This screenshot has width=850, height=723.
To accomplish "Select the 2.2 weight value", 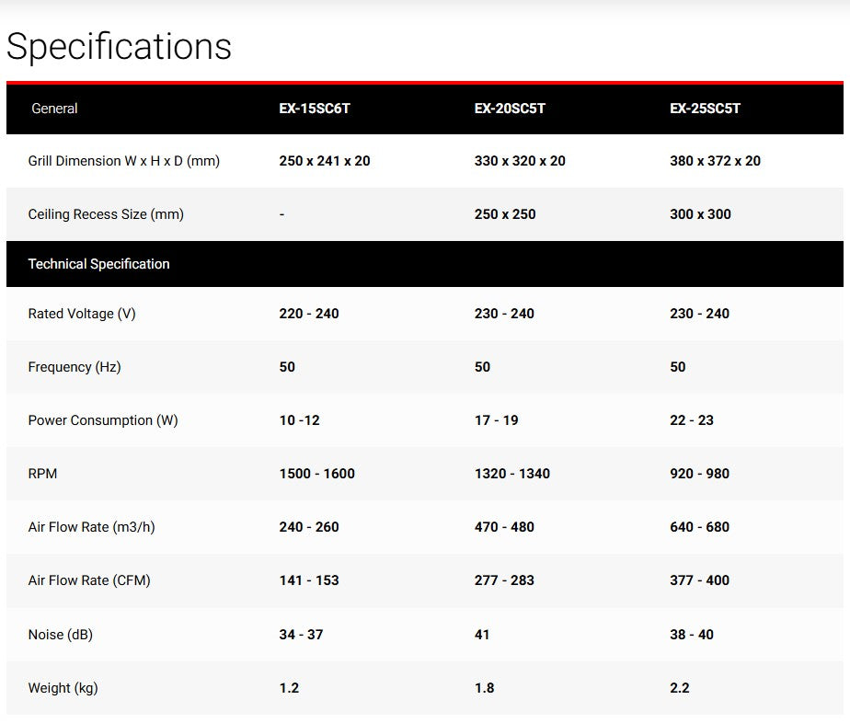I will [x=679, y=688].
